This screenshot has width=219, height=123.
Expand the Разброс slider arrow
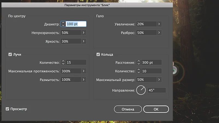(x=159, y=33)
